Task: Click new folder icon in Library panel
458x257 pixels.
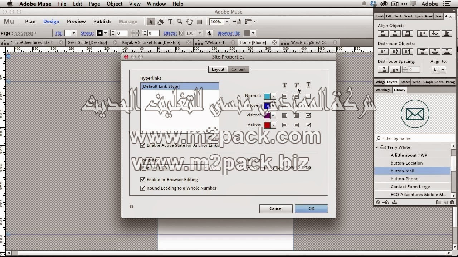Action: [x=438, y=202]
